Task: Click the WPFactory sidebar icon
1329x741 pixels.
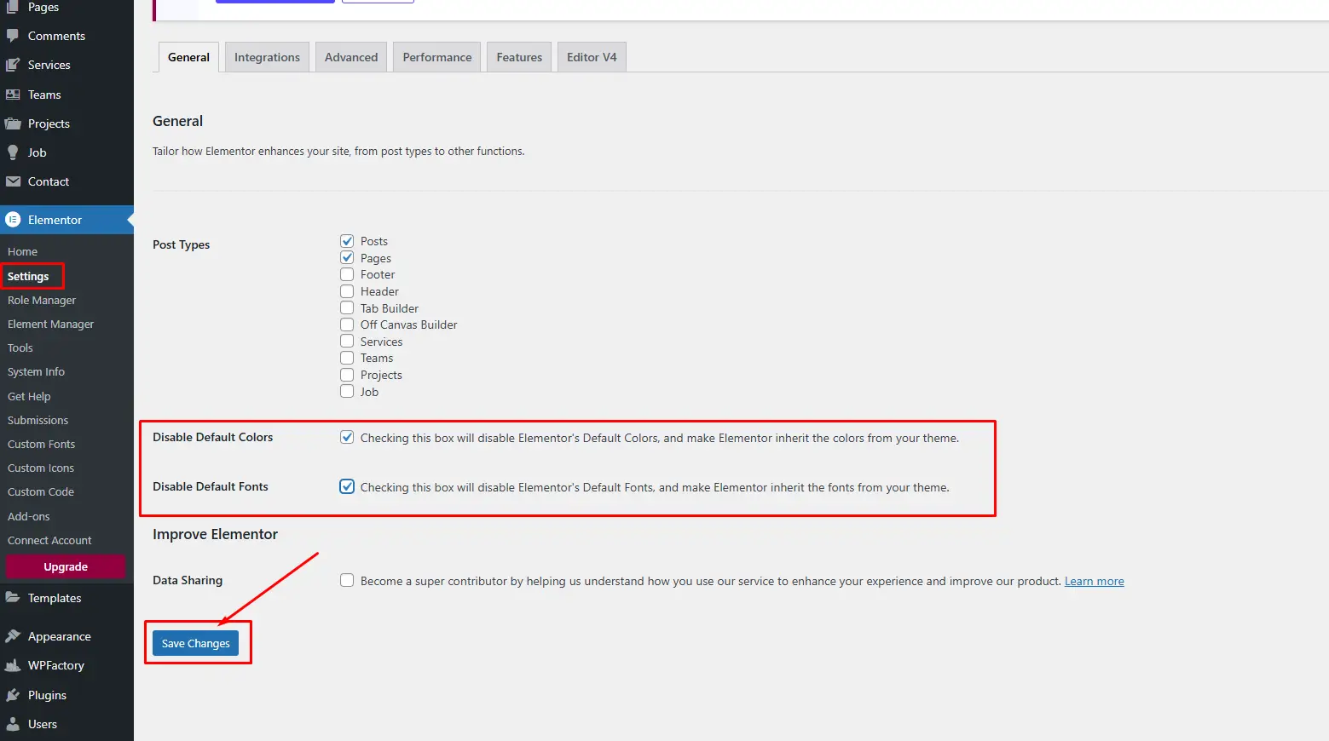Action: (13, 665)
